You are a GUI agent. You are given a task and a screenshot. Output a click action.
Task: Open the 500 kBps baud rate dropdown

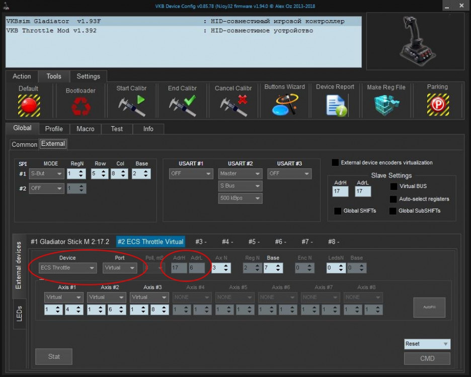pos(240,198)
